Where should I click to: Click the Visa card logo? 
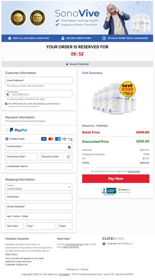[x=44, y=139]
